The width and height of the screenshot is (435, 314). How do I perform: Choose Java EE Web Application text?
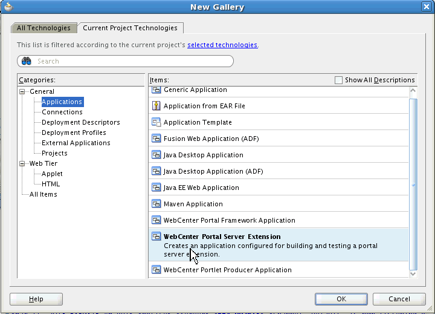pyautogui.click(x=201, y=188)
